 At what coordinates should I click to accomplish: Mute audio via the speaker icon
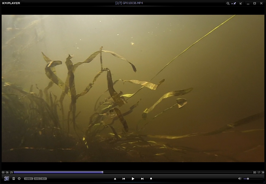click(240, 179)
